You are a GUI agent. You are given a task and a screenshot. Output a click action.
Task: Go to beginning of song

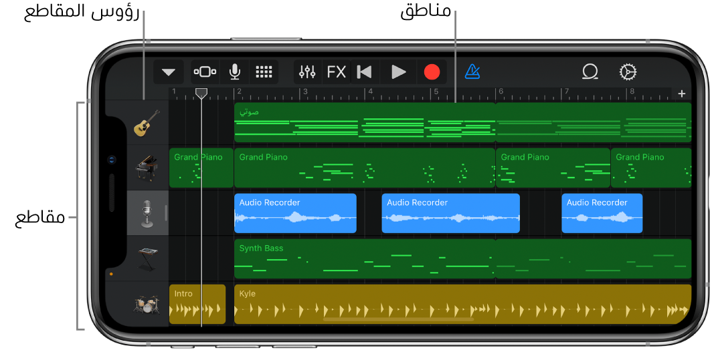pos(364,72)
